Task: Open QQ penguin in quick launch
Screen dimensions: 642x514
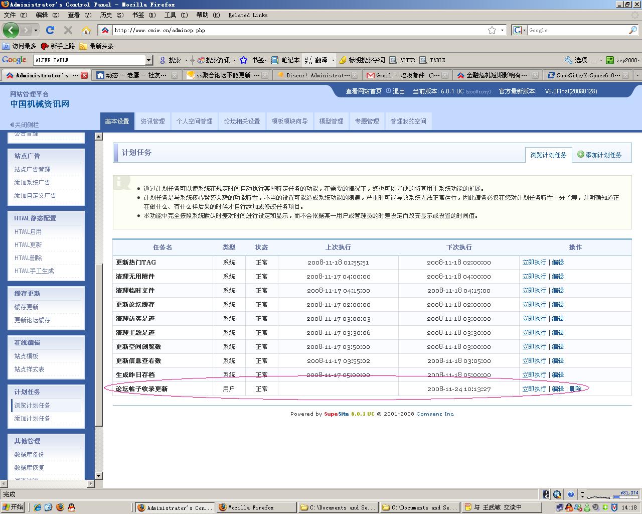Action: [x=71, y=507]
